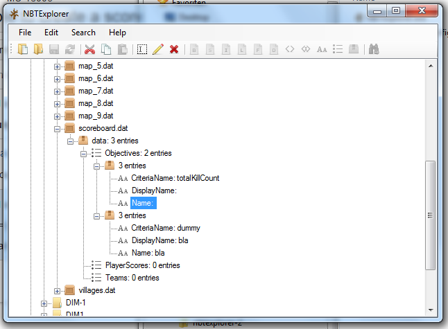Click the Delete red X icon
The height and width of the screenshot is (329, 448).
pyautogui.click(x=174, y=49)
